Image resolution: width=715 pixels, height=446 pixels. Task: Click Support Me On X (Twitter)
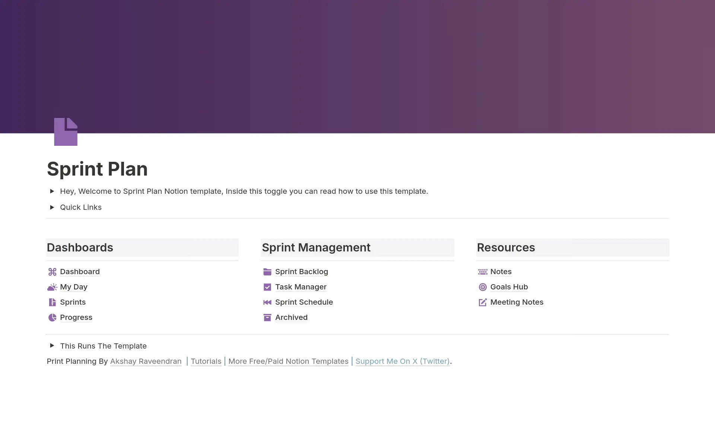(402, 361)
